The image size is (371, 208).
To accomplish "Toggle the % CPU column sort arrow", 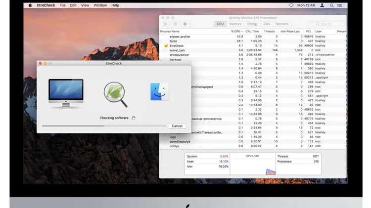I will tap(242, 32).
